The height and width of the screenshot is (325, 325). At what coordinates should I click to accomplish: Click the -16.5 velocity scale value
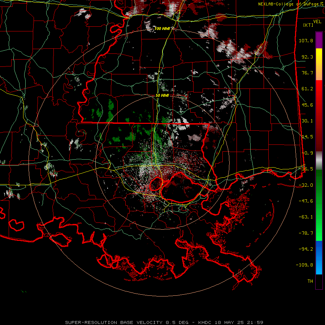pos(306,169)
